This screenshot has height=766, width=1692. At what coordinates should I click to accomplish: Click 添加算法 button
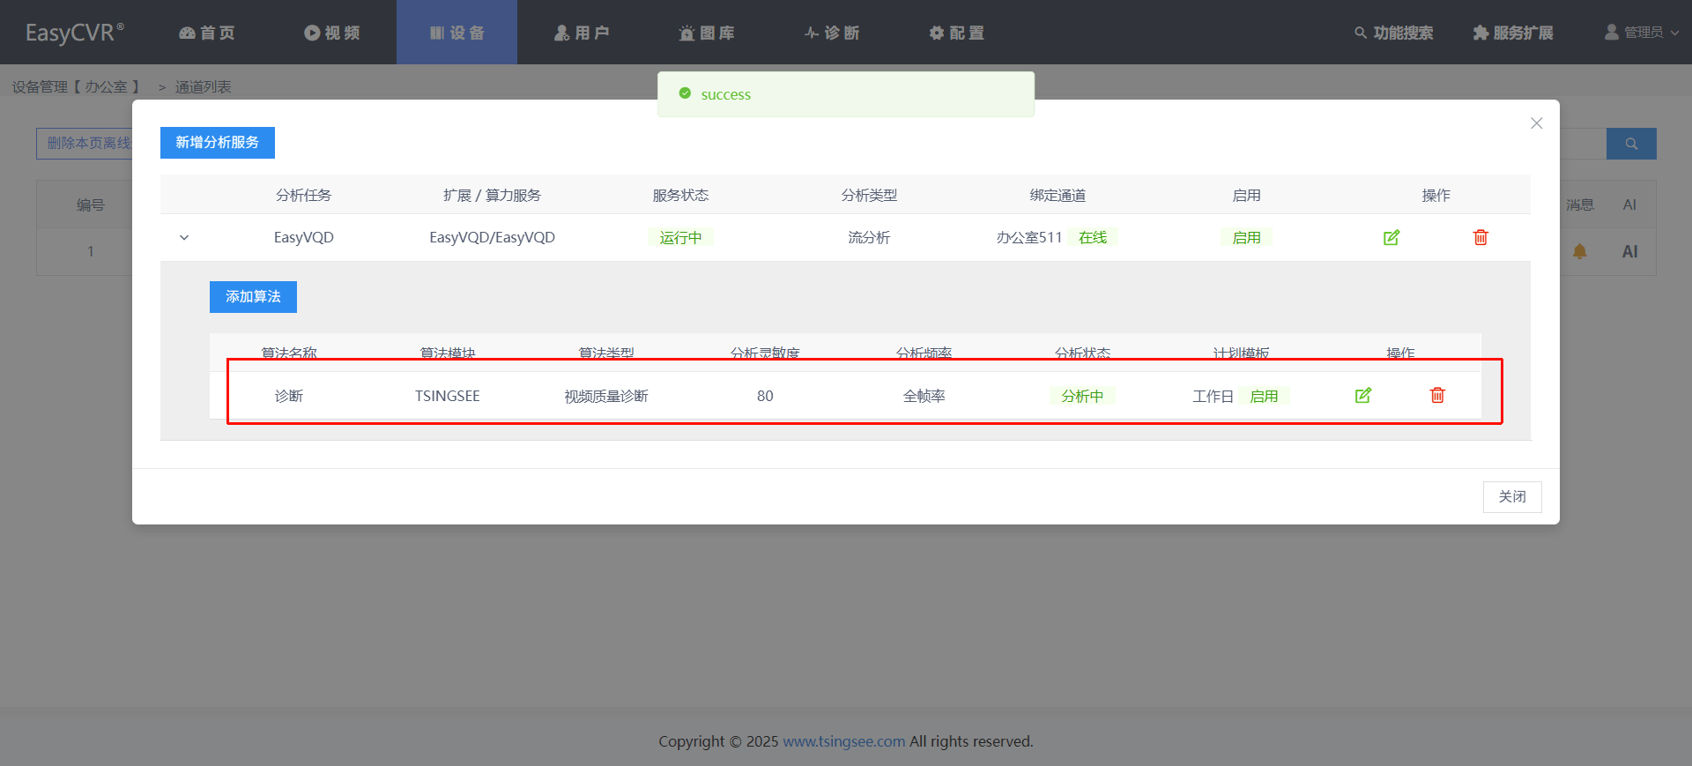coord(253,297)
